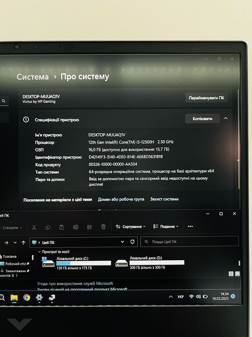Click the Share icon in Explorer toolbar
Screen dimensions: 252x337
point(90,227)
